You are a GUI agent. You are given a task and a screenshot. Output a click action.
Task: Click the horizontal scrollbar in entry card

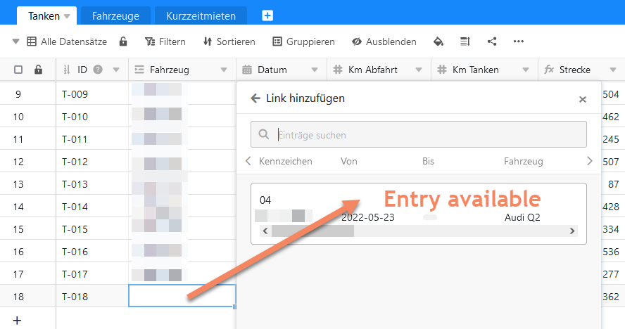[312, 231]
